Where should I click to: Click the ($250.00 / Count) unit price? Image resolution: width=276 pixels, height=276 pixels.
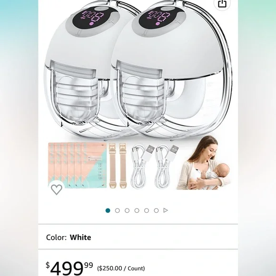pos(121,268)
